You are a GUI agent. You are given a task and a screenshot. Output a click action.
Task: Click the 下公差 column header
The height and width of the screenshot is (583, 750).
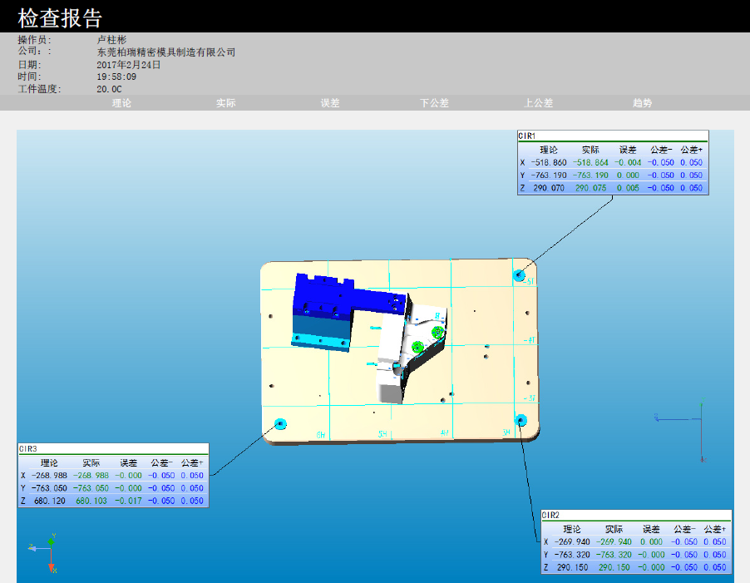[434, 103]
